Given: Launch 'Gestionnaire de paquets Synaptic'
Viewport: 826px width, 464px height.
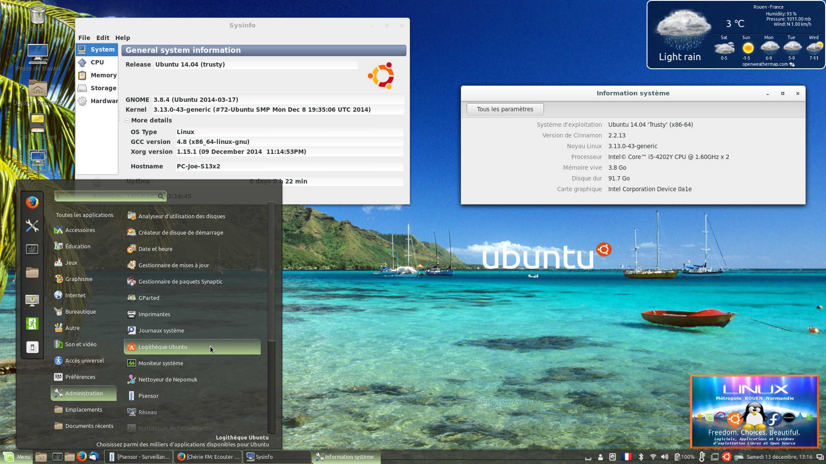Looking at the screenshot, I should coord(192,282).
